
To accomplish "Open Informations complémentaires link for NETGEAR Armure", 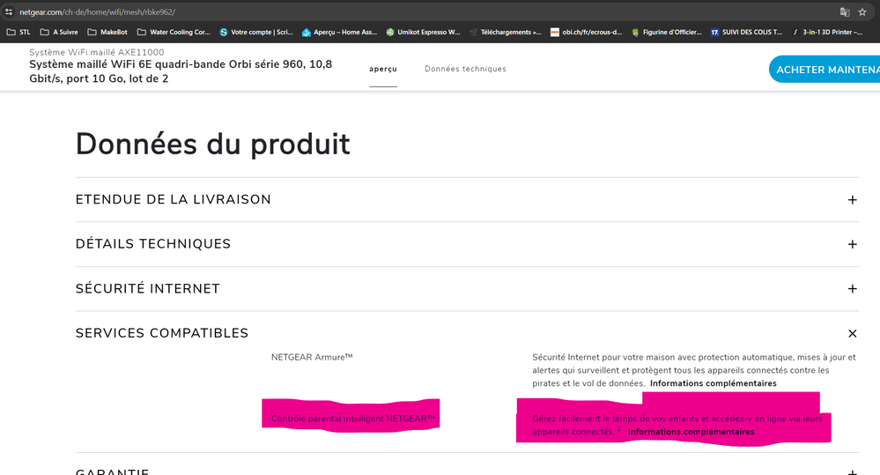I will coord(714,383).
